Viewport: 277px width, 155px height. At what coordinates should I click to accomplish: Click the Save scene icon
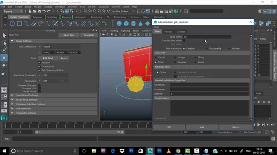coord(39,11)
